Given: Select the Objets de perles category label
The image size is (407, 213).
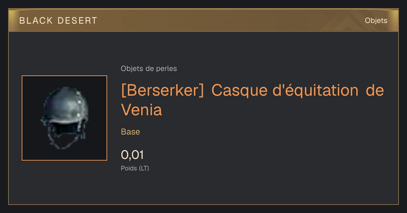Looking at the screenshot, I should [x=149, y=69].
